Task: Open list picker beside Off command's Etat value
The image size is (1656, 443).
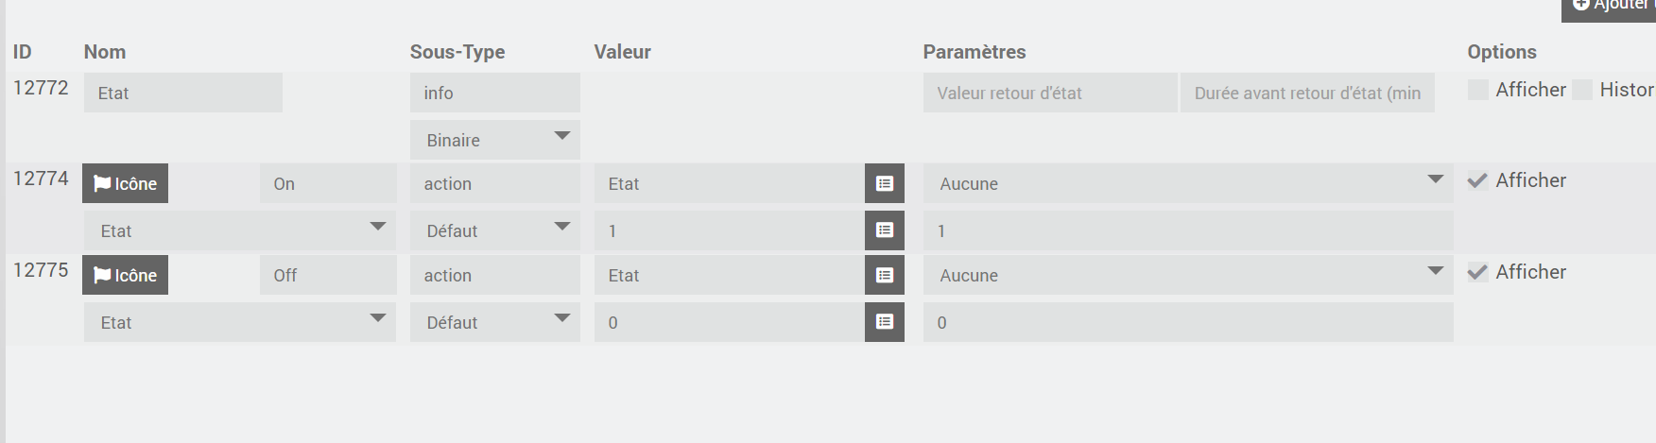Action: click(885, 275)
